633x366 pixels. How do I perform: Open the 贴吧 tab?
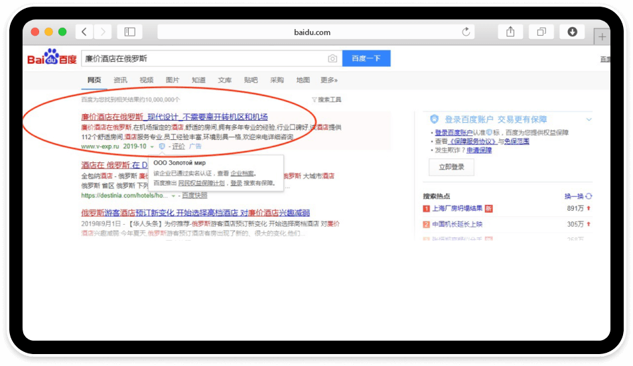(x=251, y=80)
